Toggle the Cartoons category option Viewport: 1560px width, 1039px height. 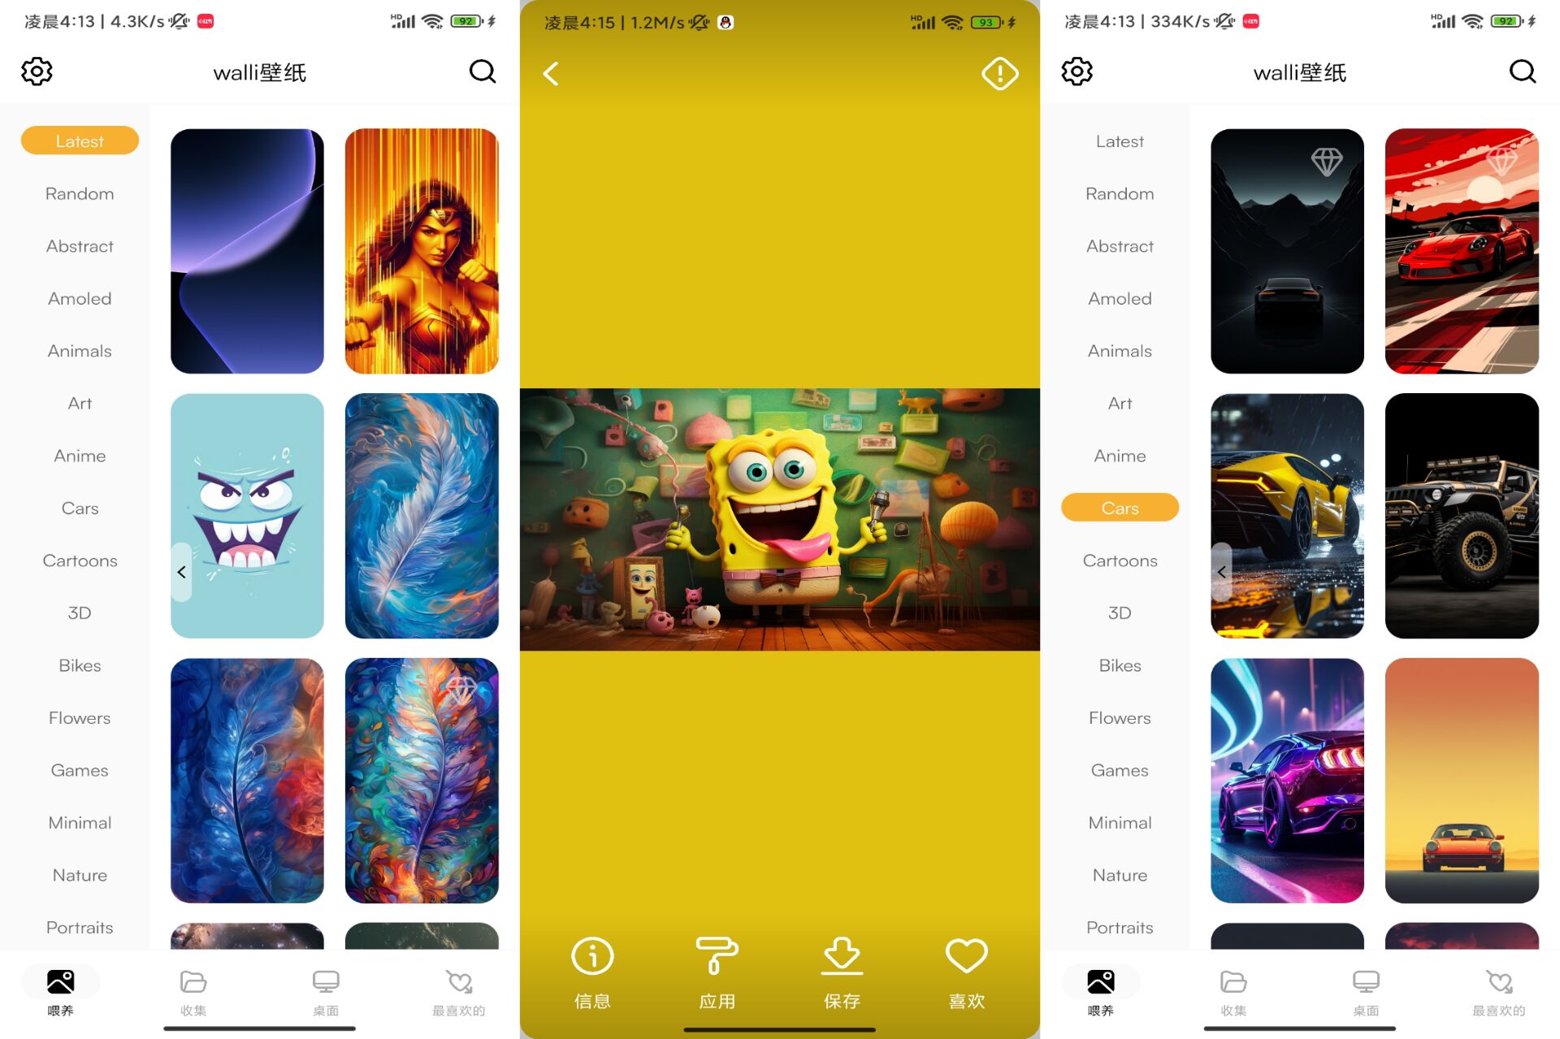click(79, 560)
